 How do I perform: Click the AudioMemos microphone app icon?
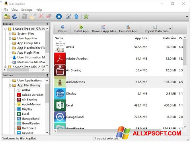[60, 82]
